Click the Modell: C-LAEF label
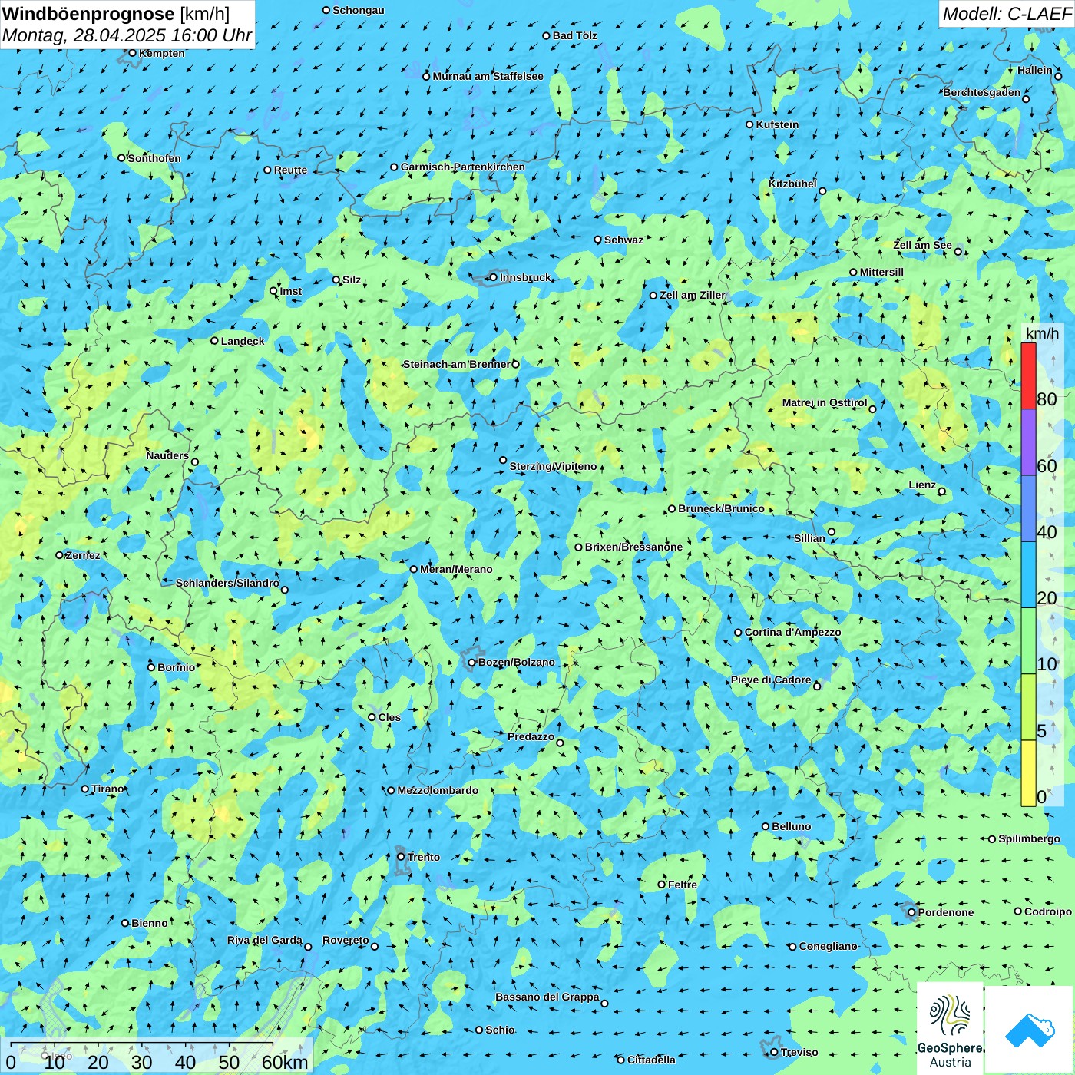 [1006, 14]
